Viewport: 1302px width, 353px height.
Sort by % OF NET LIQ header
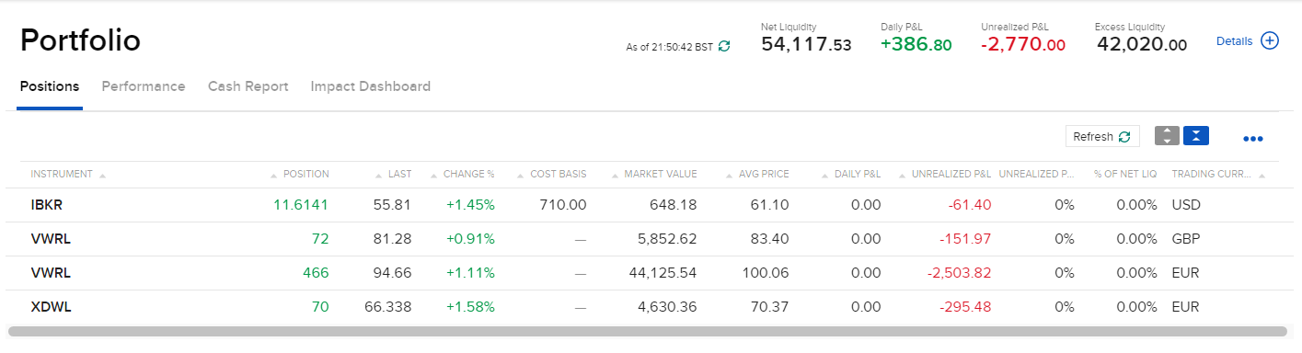point(1125,174)
